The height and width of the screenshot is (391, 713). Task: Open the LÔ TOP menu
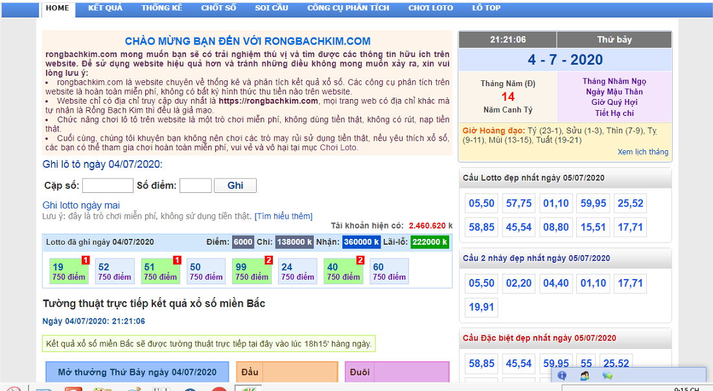coord(486,8)
